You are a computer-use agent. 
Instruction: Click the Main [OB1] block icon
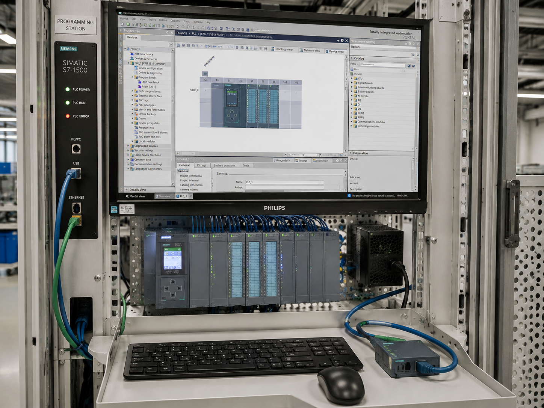[140, 86]
